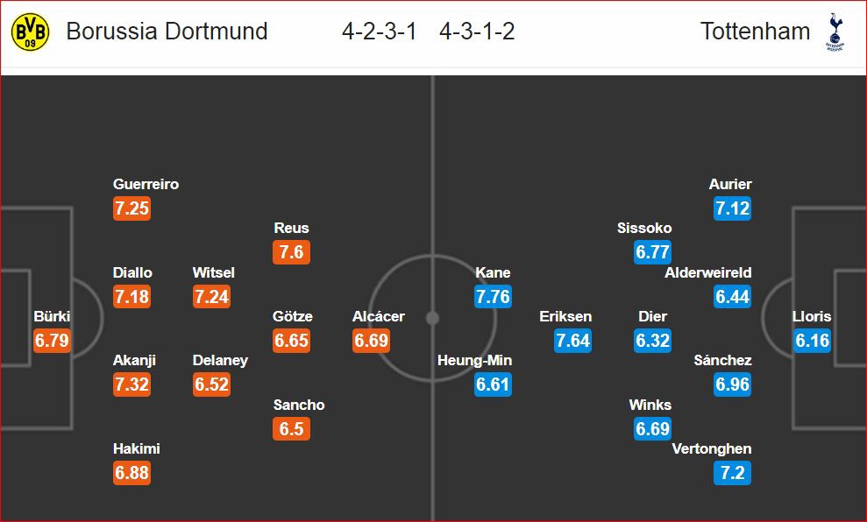Open the Borussia Dortmund team name link
The height and width of the screenshot is (522, 867).
167,32
